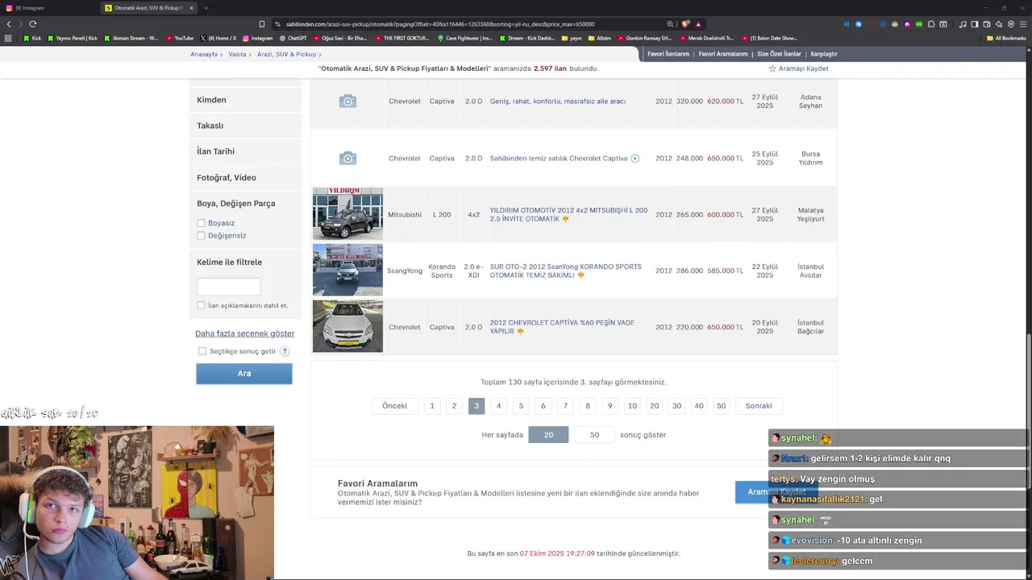Click camera placeholder of Adana Seyhan Captiva listing
Screen dimensions: 1032x580
point(347,101)
